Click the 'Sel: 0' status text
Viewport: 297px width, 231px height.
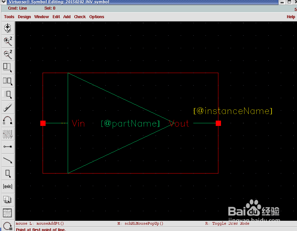tap(50, 8)
